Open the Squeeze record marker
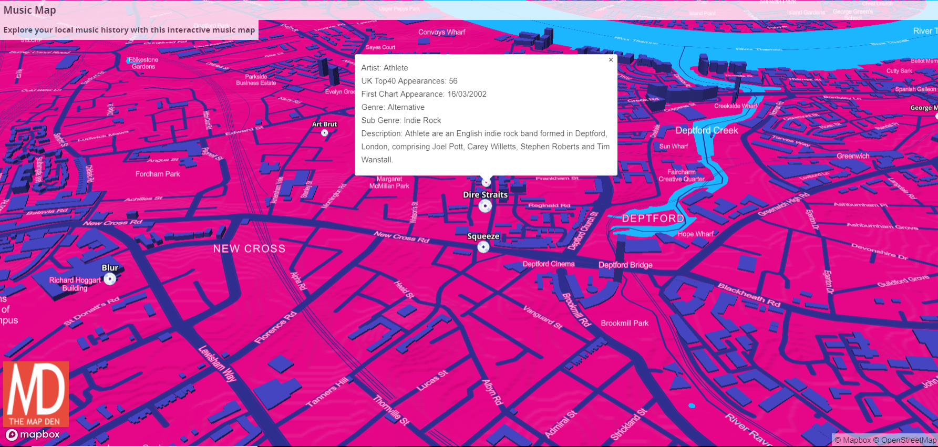The image size is (938, 447). tap(483, 247)
